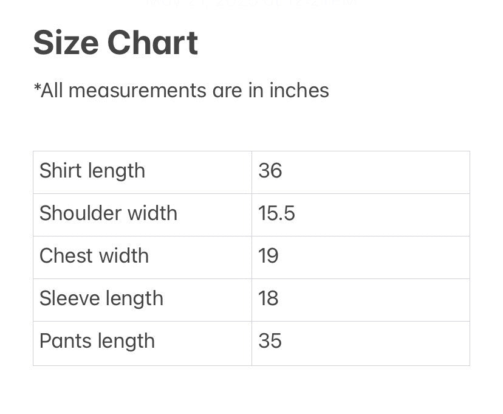Click the word "Size" in the heading

pyautogui.click(x=66, y=43)
